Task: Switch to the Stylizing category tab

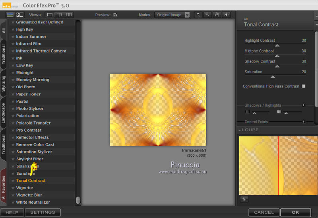Action: point(4,84)
